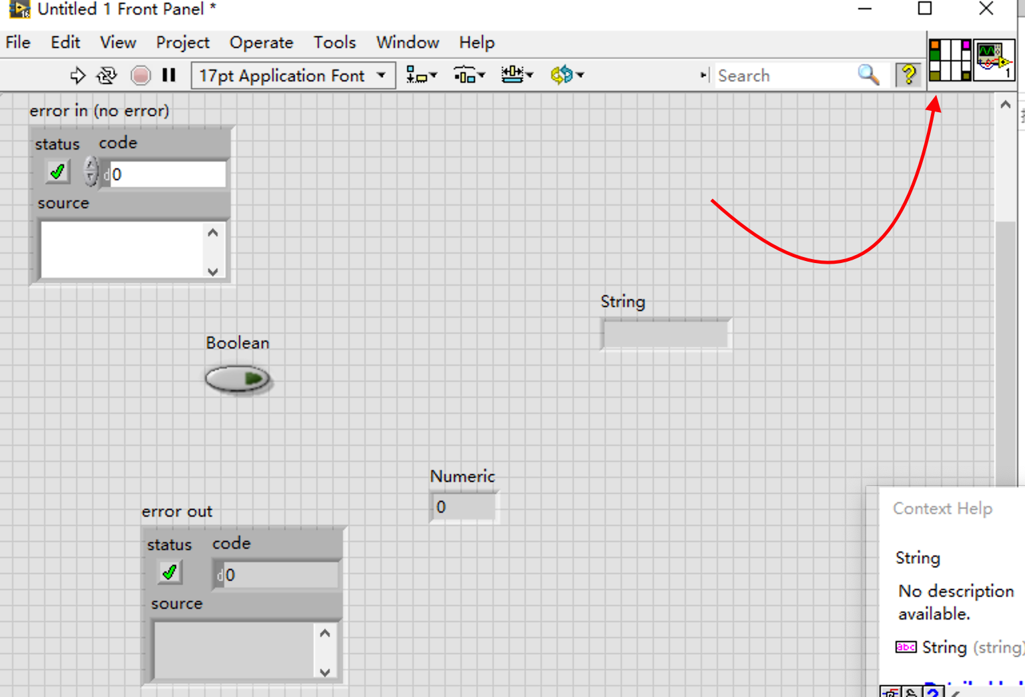This screenshot has width=1025, height=697.
Task: Open Context Help via the question mark icon
Action: pyautogui.click(x=909, y=75)
